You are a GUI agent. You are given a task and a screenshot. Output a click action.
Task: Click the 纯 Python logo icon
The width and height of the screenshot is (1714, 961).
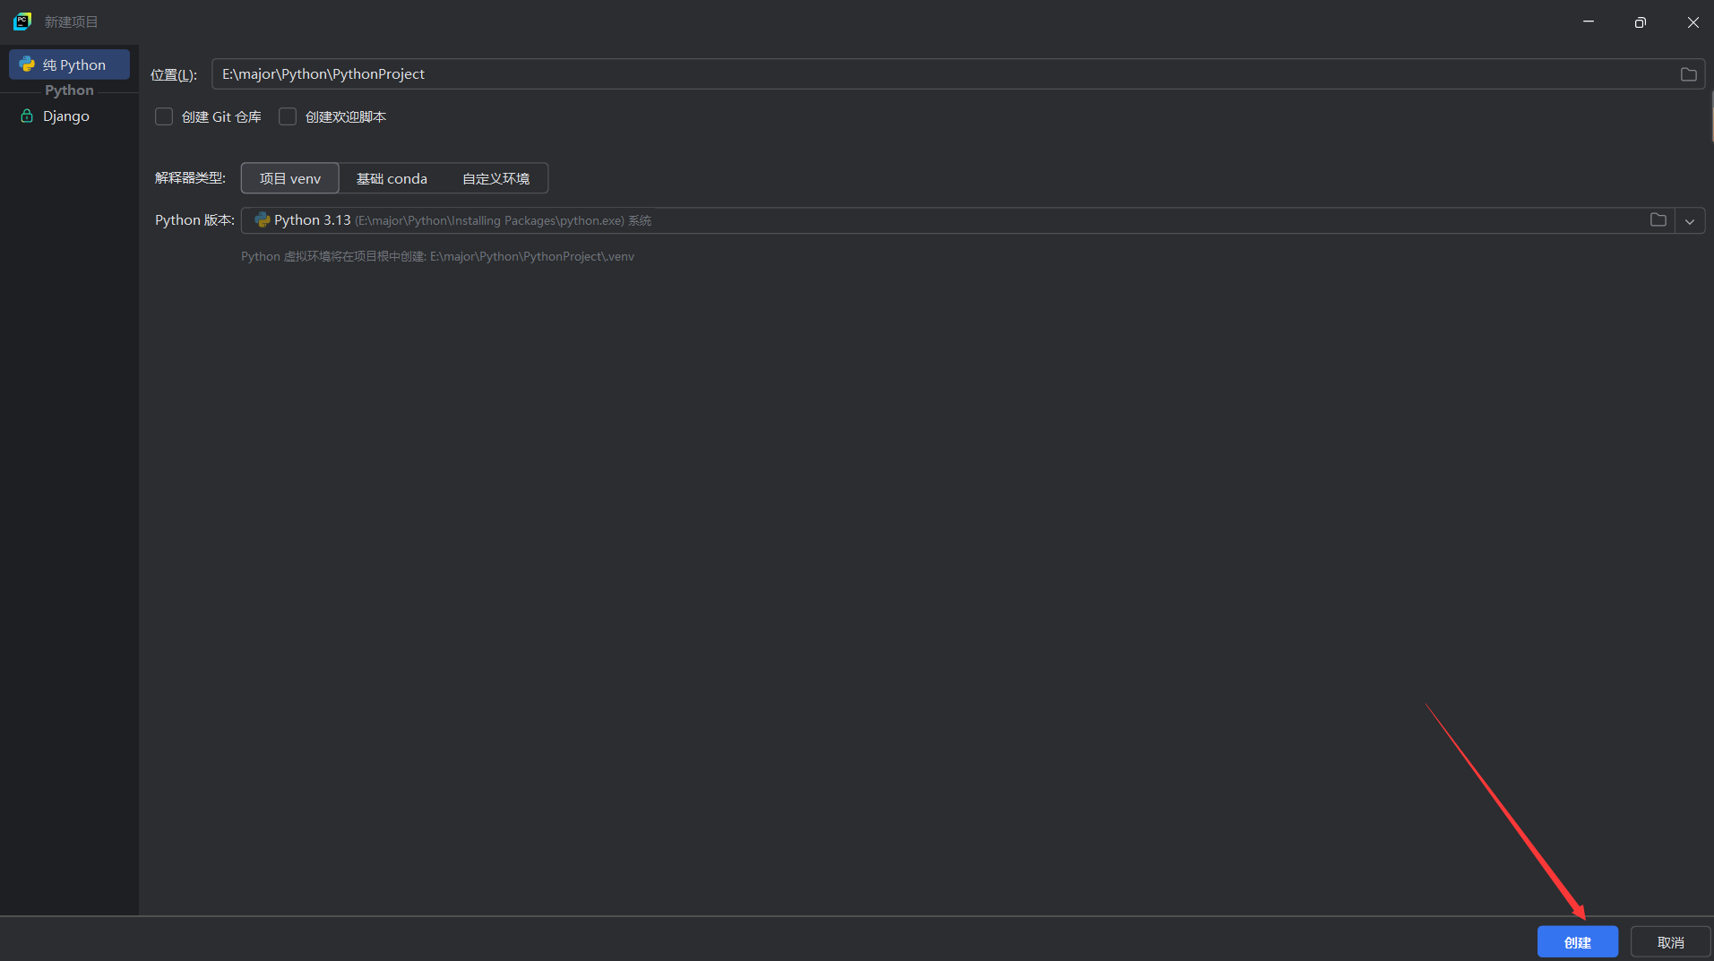(x=27, y=64)
